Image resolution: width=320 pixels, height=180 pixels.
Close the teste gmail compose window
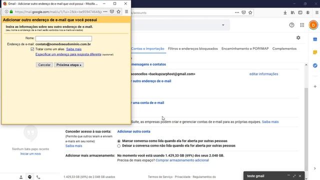(300, 175)
